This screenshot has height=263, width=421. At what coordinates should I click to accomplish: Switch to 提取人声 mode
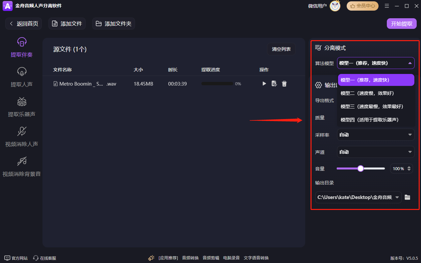click(22, 77)
